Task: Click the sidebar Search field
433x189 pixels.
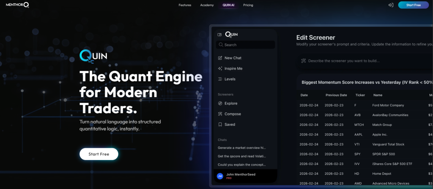Action: click(245, 45)
